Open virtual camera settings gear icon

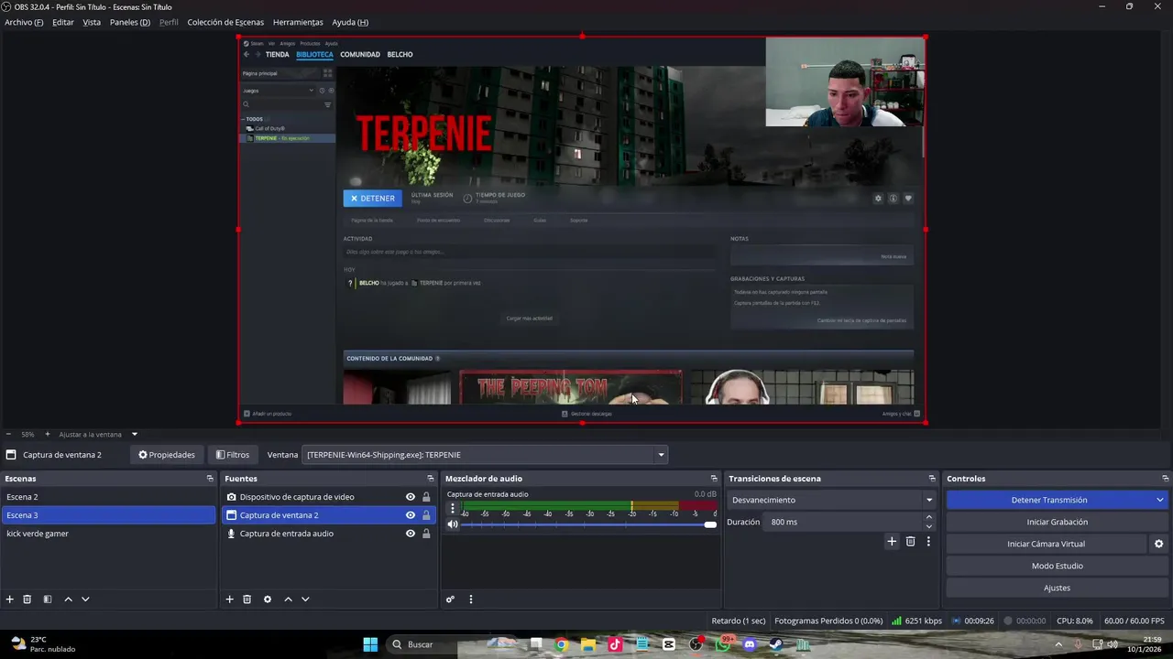pyautogui.click(x=1158, y=544)
